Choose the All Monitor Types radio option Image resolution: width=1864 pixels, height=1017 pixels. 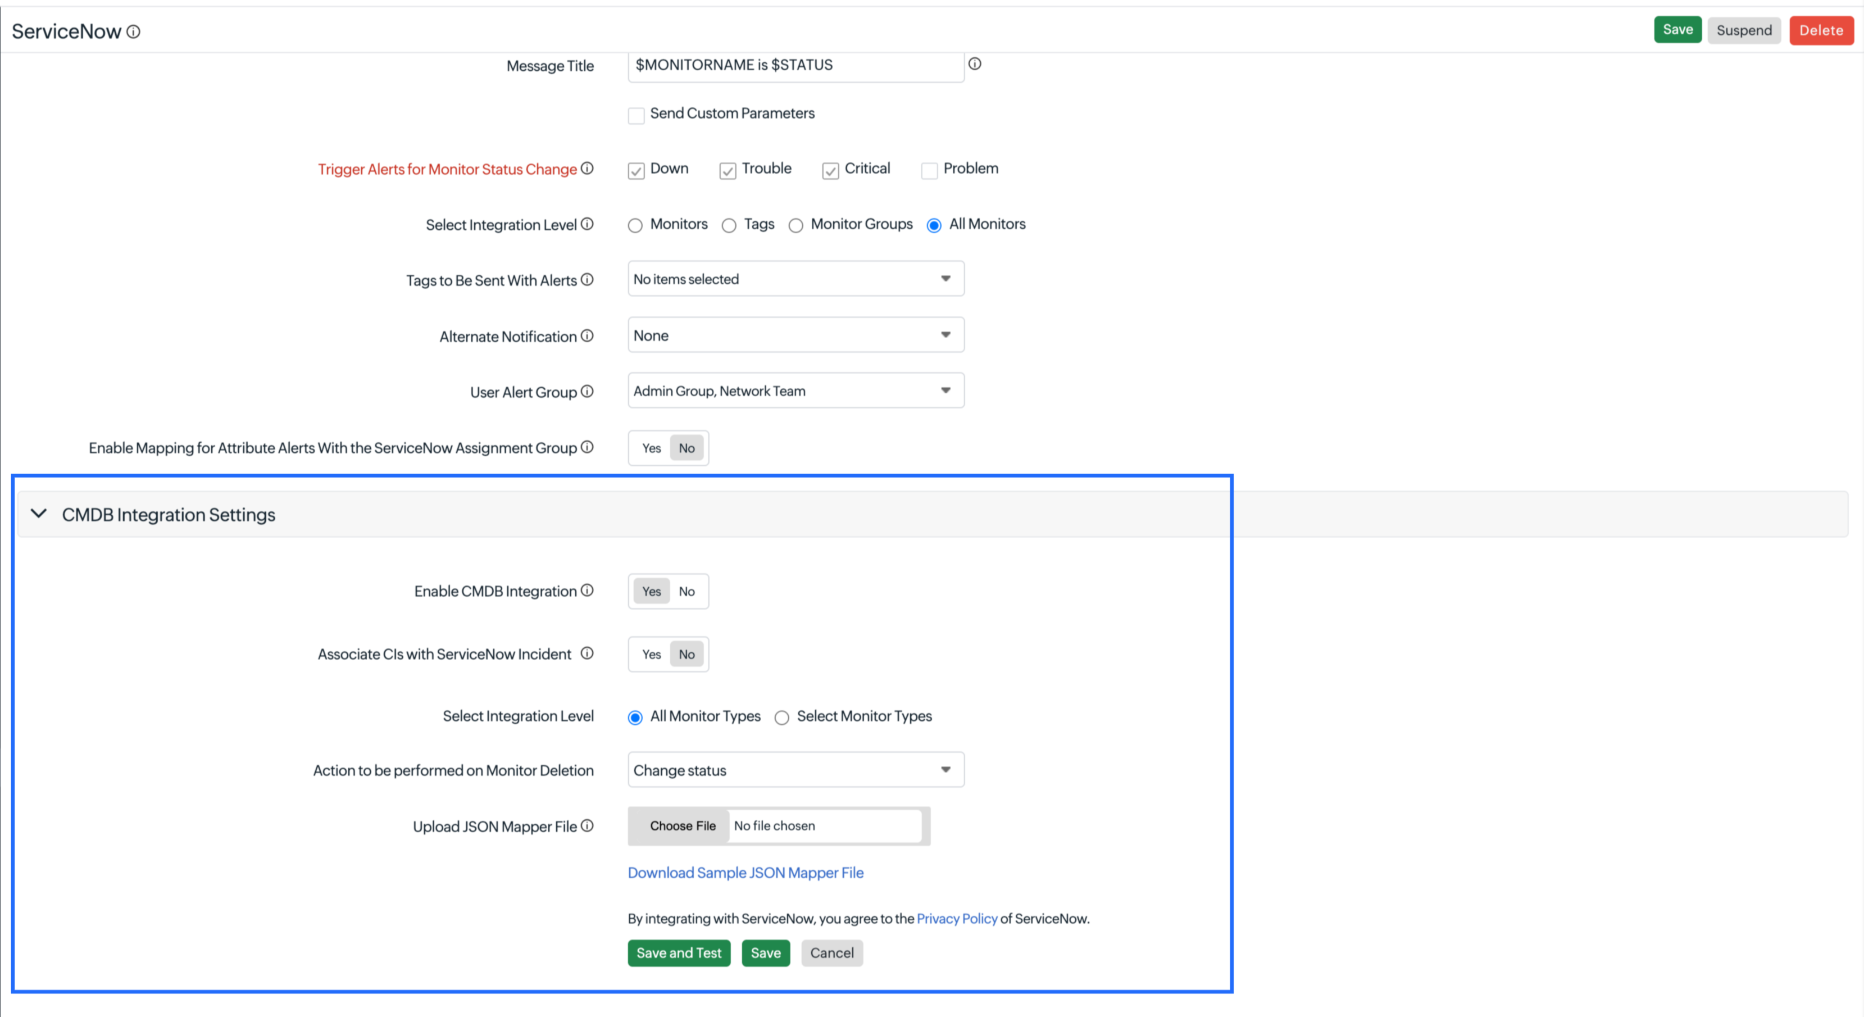pyautogui.click(x=635, y=718)
